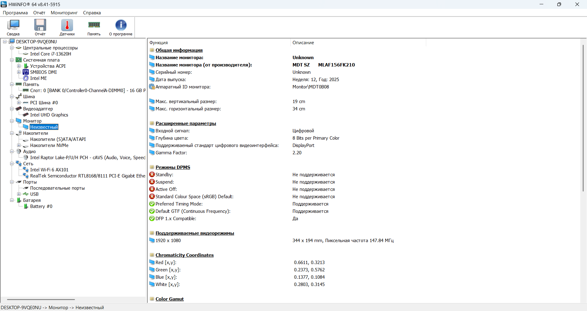The width and height of the screenshot is (587, 311).
Task: Collapse the Аудио branch
Action: coord(12,152)
